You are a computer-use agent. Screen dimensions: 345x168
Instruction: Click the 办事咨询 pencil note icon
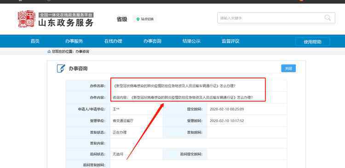pos(61,68)
